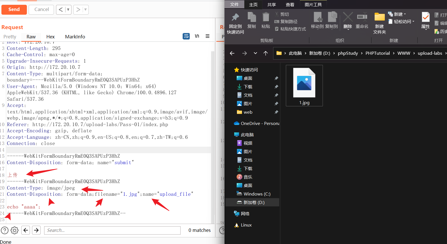Select 快速访问 in the navigation pane

[246, 70]
